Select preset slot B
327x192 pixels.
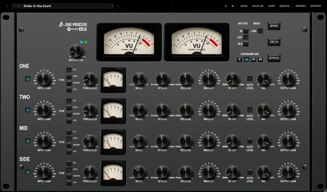pos(232,6)
